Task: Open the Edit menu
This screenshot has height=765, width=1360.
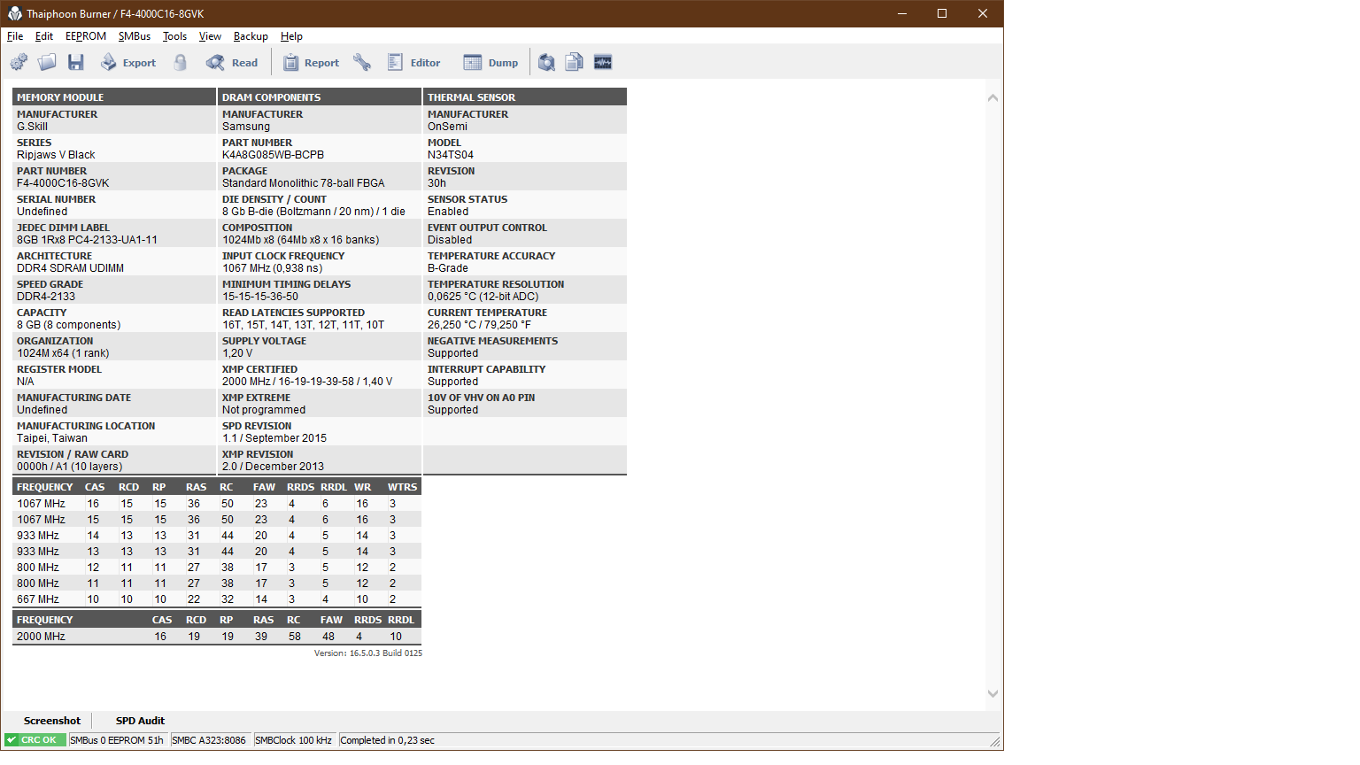Action: pos(44,36)
